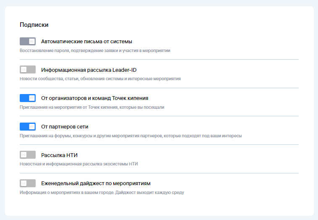Click the digest every Wednesday description
Screen dimensions: 318x220
point(102,193)
